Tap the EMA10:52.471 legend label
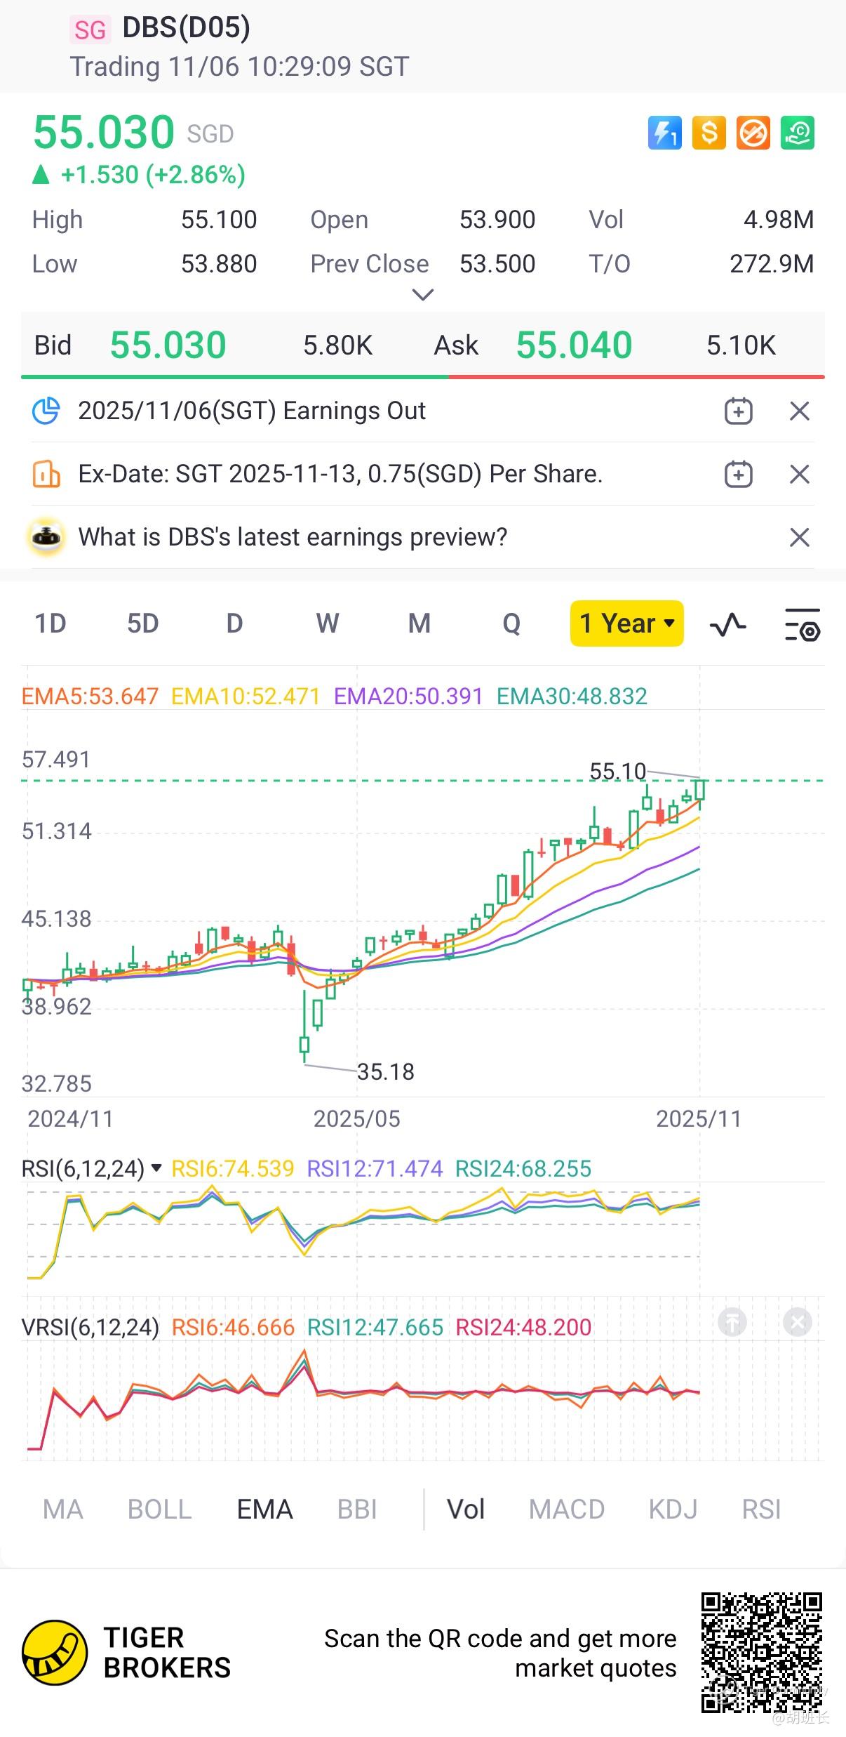The image size is (846, 1737). [x=246, y=696]
